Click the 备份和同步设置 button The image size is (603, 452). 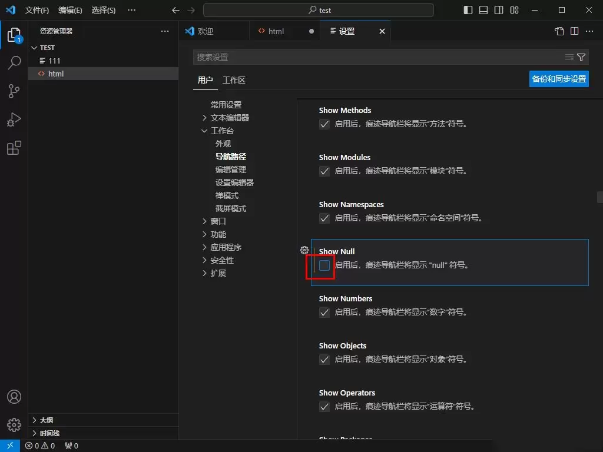(x=558, y=78)
